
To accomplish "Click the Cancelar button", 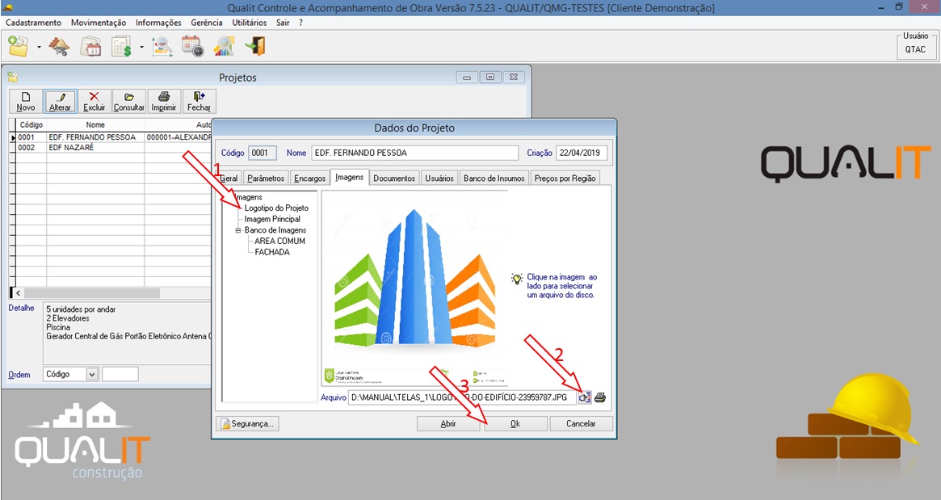I will pyautogui.click(x=581, y=424).
